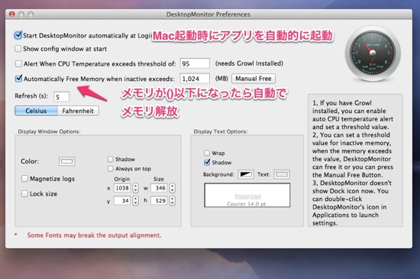Click inactive memory field showing 1,024

(195, 79)
